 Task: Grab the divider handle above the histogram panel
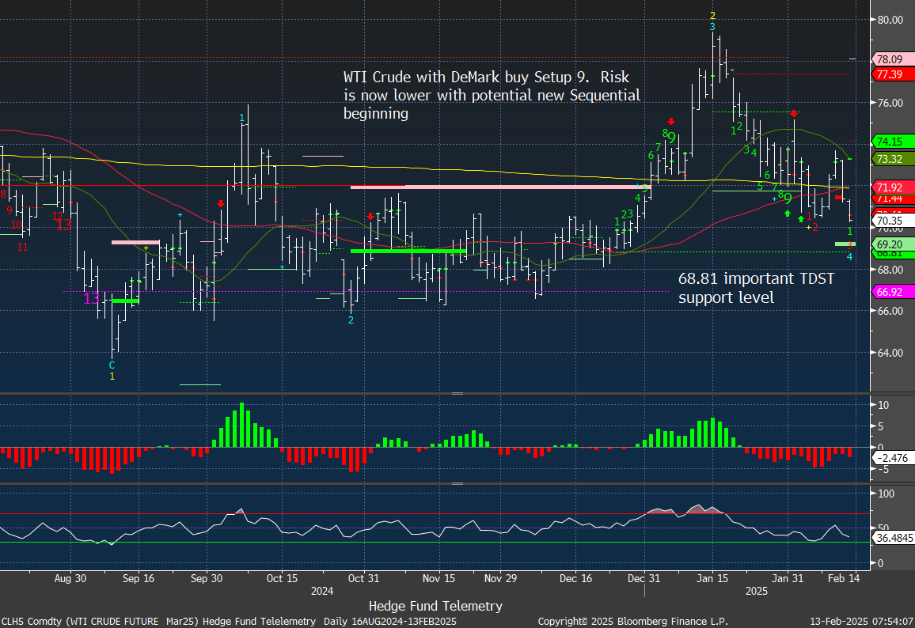click(457, 393)
